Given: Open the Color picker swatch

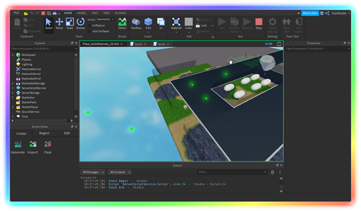Looking at the screenshot, I should pos(188,22).
